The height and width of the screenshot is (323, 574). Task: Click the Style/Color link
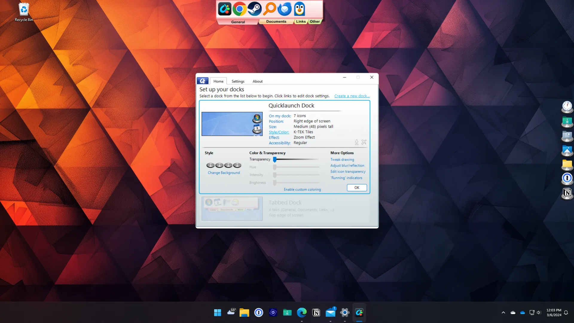pos(279,132)
